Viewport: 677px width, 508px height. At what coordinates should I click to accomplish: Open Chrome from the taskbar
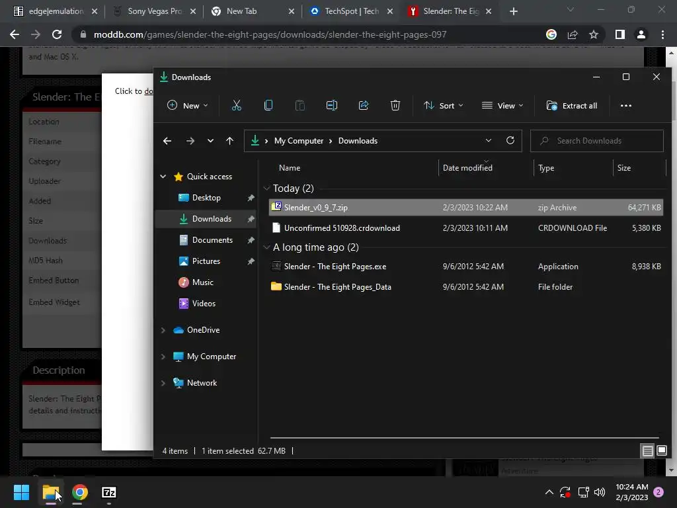(x=79, y=492)
